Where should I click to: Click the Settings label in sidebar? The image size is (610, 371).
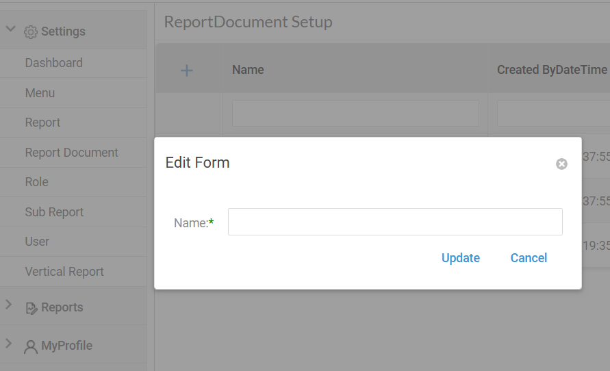pyautogui.click(x=63, y=31)
